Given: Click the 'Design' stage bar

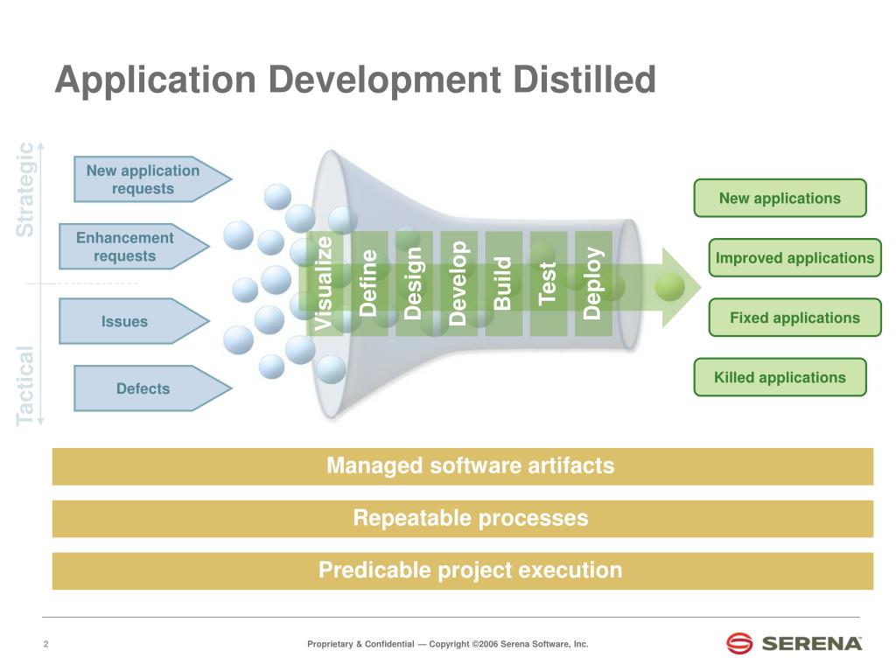Looking at the screenshot, I should [x=414, y=283].
